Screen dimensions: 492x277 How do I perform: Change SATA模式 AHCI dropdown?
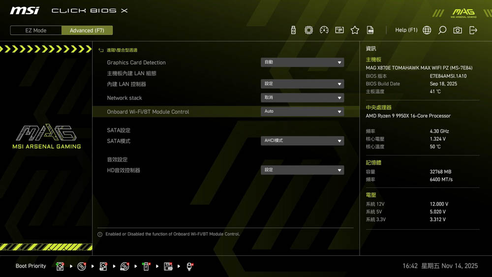coord(302,141)
